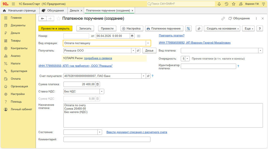Open the Документы sidebar section
The image size is (268, 149).
[x=18, y=25]
